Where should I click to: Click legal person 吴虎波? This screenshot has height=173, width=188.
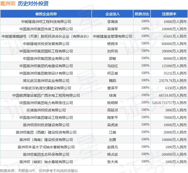pos(112,125)
